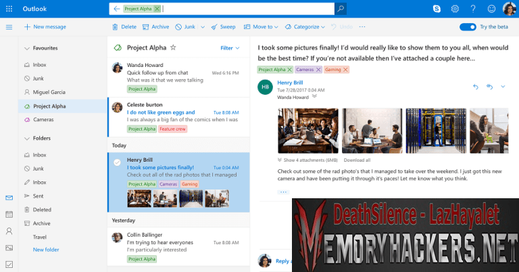Open the feedback smiley icon
Screen dimensions: 519x272
(491, 9)
